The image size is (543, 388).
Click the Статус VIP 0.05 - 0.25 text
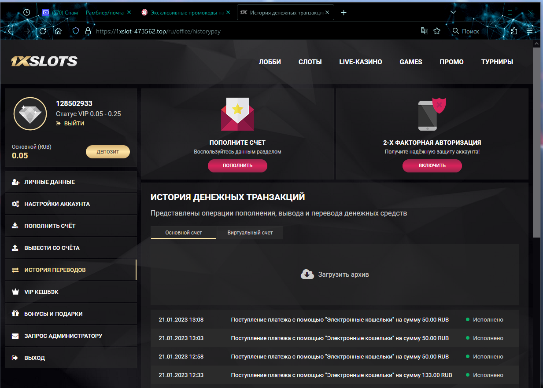89,114
